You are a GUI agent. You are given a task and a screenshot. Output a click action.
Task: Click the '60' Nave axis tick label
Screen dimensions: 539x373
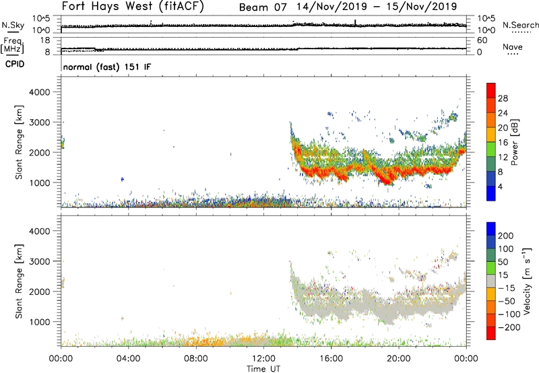pos(482,40)
